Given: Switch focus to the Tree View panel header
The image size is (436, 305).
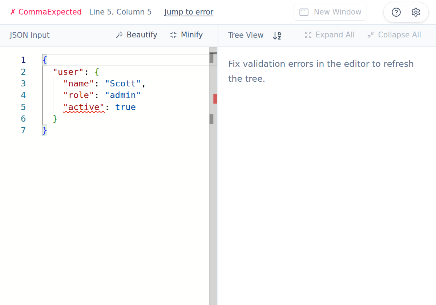Looking at the screenshot, I should pyautogui.click(x=246, y=35).
